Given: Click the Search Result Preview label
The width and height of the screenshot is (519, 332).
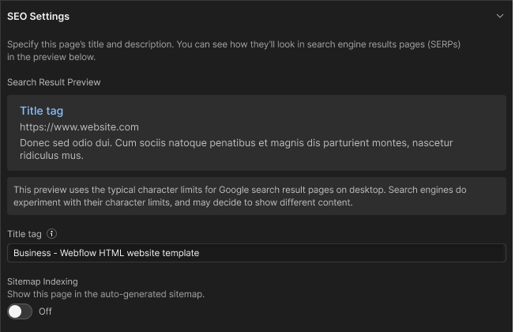Looking at the screenshot, I should [x=54, y=82].
